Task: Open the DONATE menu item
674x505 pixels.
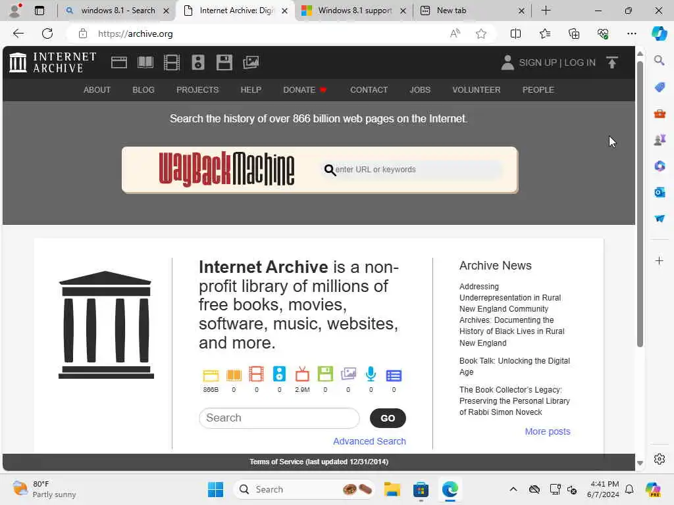Action: [x=305, y=90]
